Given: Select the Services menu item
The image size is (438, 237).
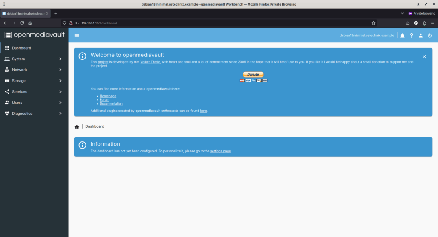Looking at the screenshot, I should tap(34, 91).
